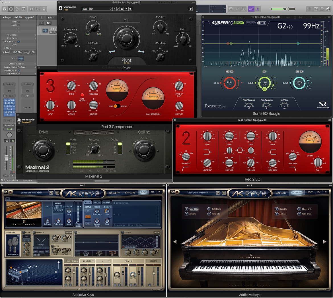Switch to Edit tab in right Addictive Keys
This screenshot has width=333, height=298.
coord(310,192)
